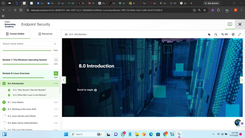Click the magnifier in course outline search
Image resolution: width=245 pixels, height=138 pixels.
pyautogui.click(x=55, y=44)
